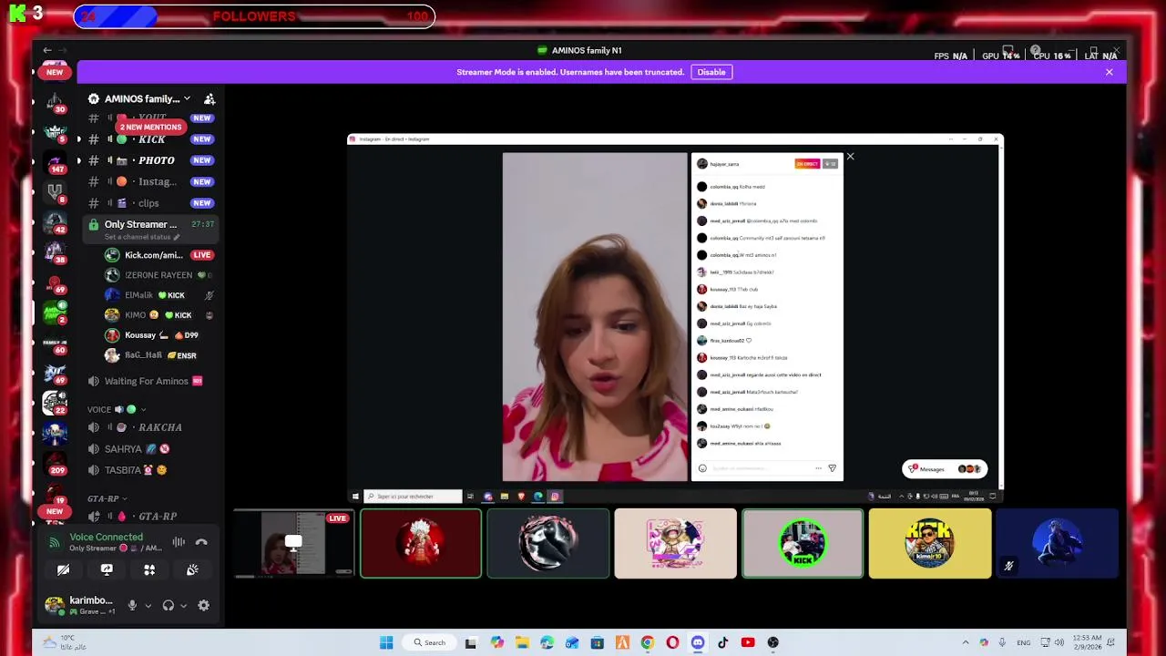The height and width of the screenshot is (656, 1166).
Task: Open Messages button in the Instagram window
Action: tap(945, 469)
